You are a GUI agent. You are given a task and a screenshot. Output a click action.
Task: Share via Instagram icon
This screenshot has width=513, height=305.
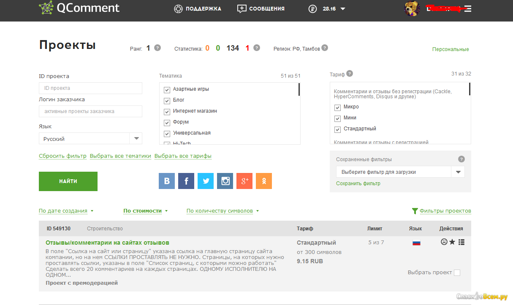[x=225, y=181]
